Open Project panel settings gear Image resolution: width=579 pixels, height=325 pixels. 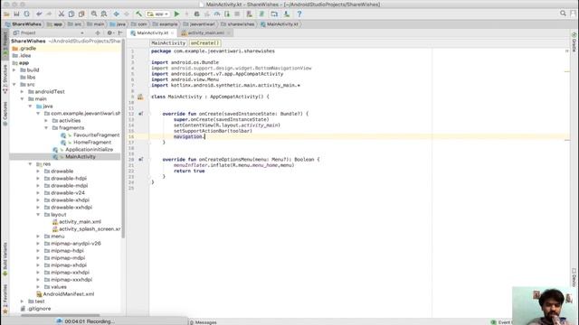(109, 32)
